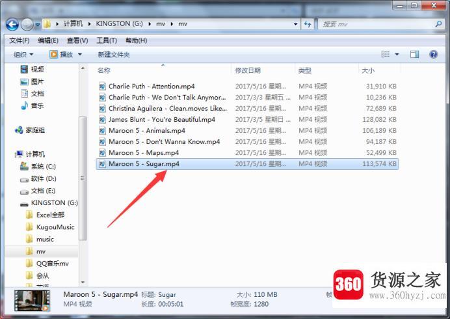Open 图片 library in sidebar
450x319 pixels.
pyautogui.click(x=32, y=81)
